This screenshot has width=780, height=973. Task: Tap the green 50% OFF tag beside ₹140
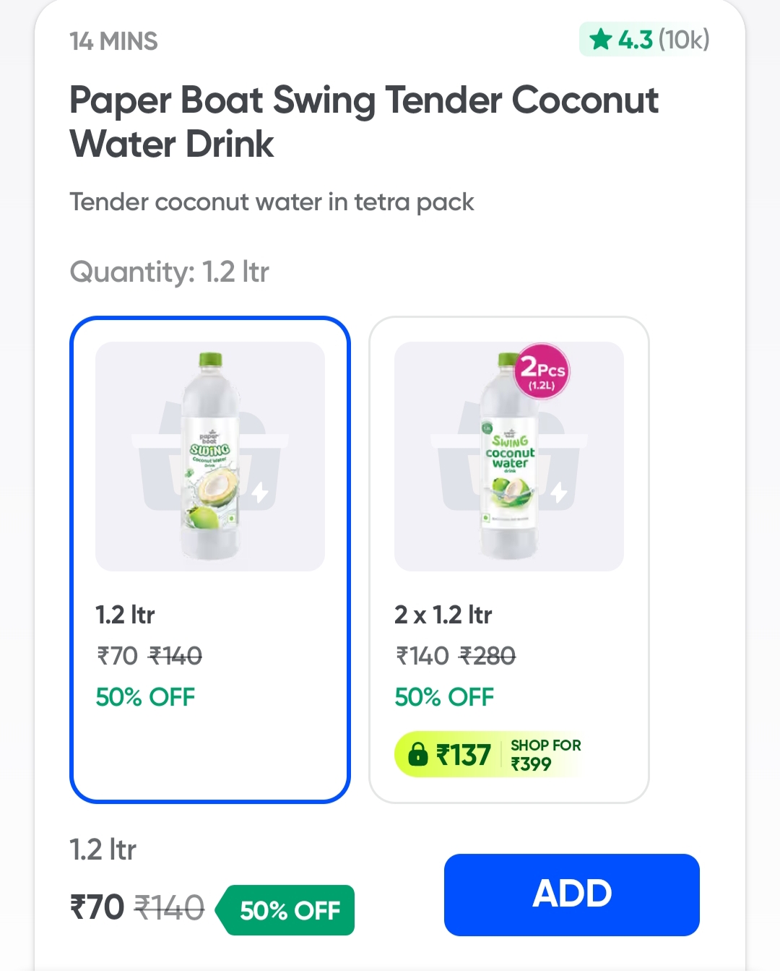[290, 910]
